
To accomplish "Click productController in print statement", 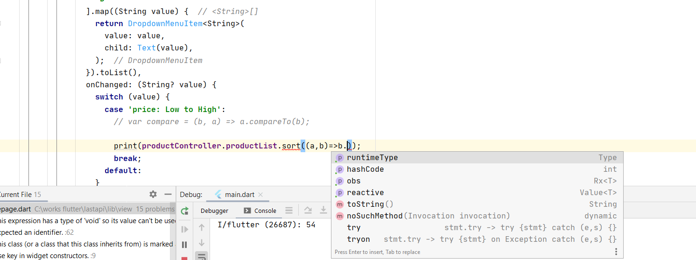I will tap(181, 146).
